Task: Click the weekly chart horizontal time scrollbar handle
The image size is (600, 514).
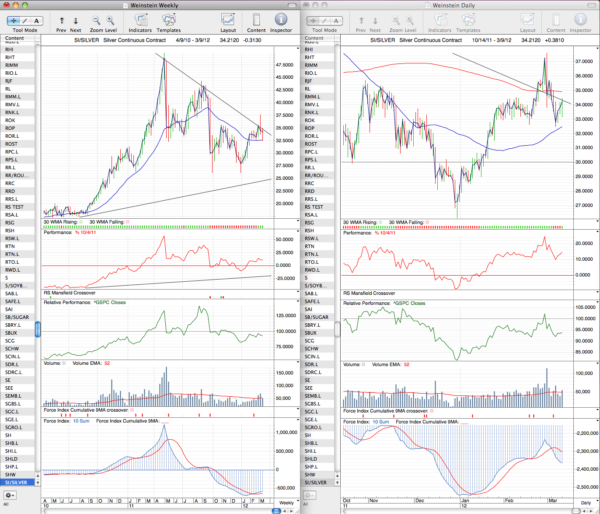Action: point(276,511)
